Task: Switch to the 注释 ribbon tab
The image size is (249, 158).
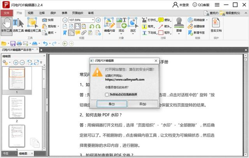Action: point(42,13)
